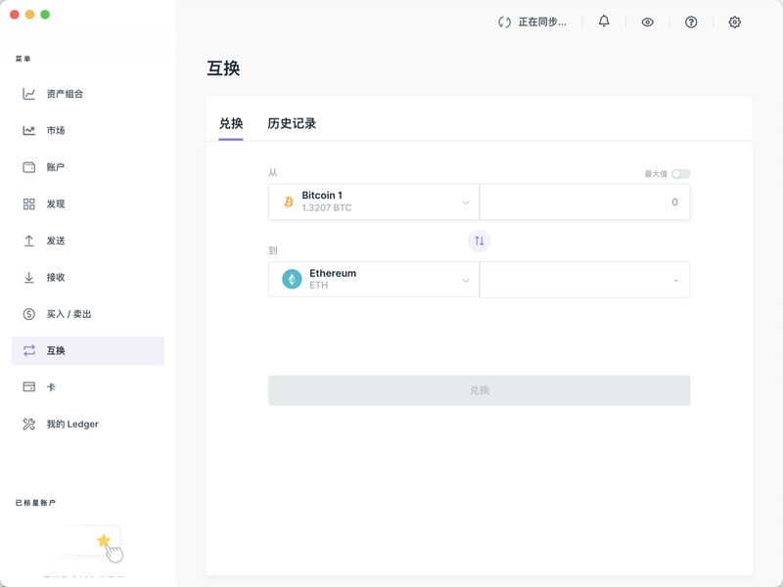Click the 已标星账户 section label
This screenshot has width=783, height=587.
coord(35,503)
